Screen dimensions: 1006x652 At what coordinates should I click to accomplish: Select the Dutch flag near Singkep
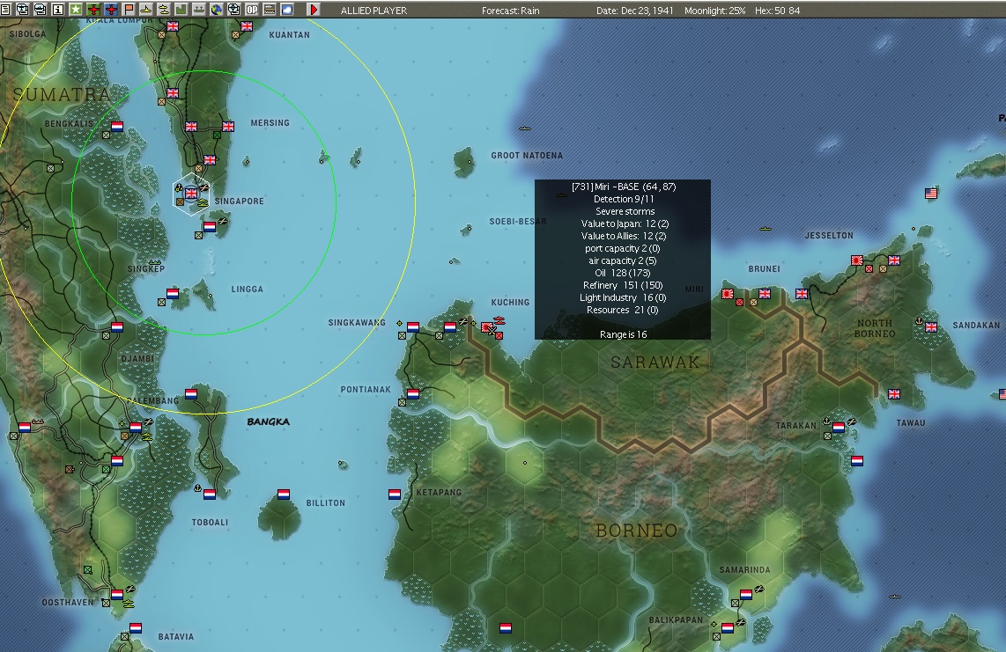173,293
